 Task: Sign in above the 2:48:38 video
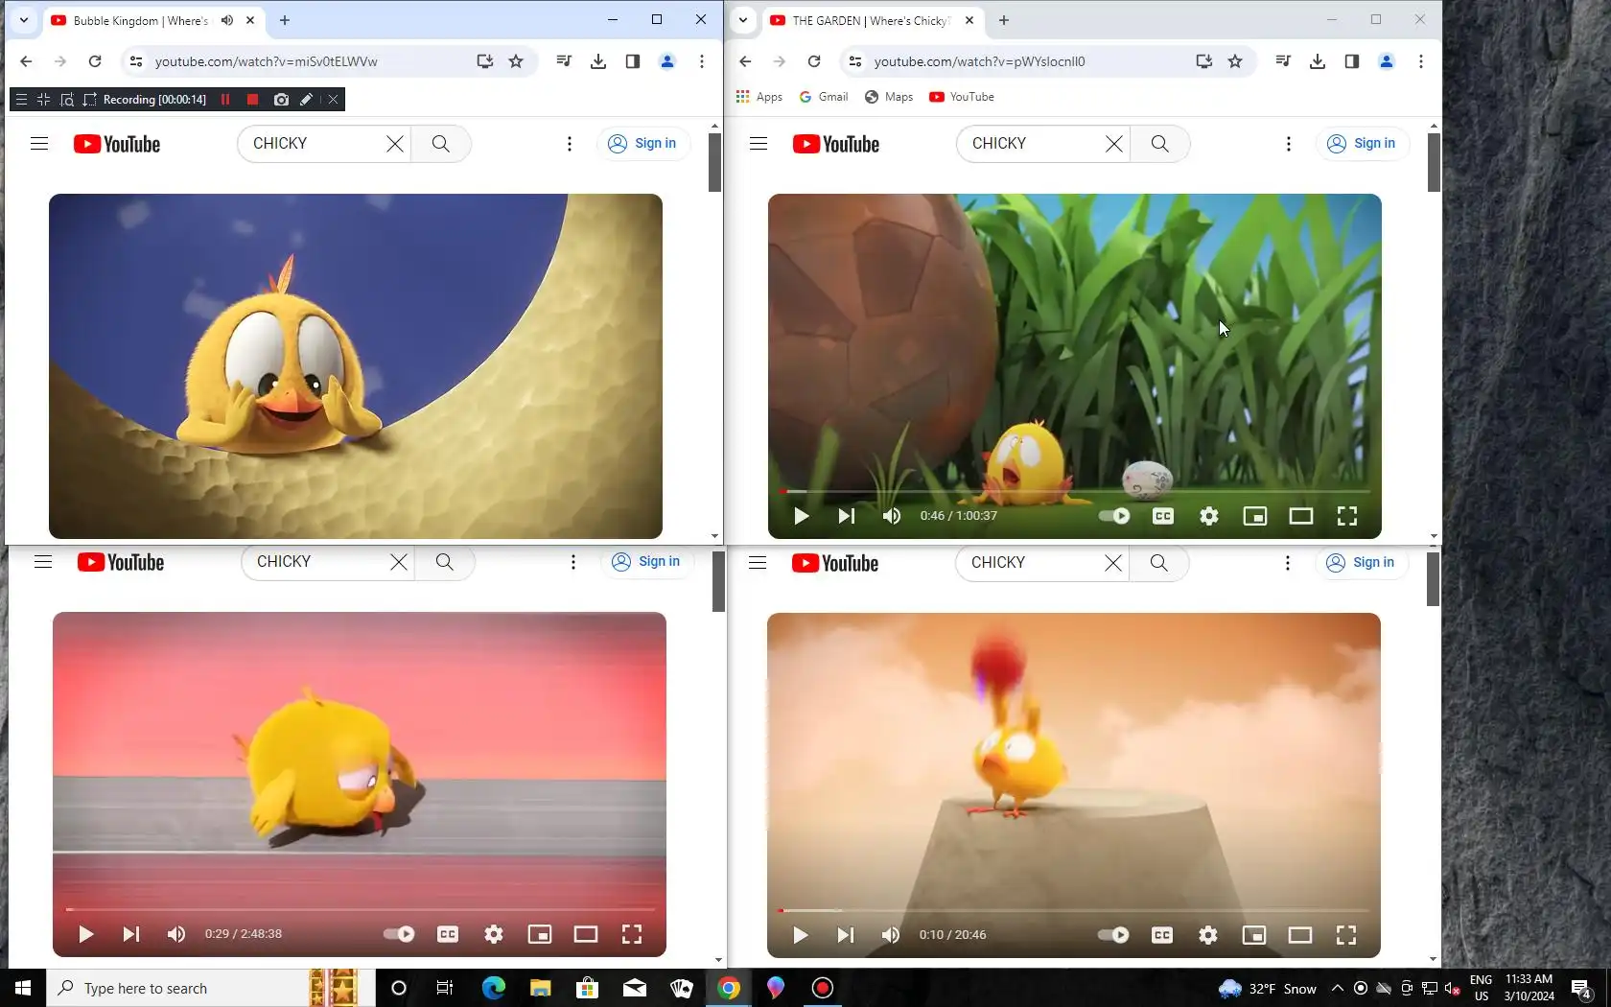[x=647, y=562]
